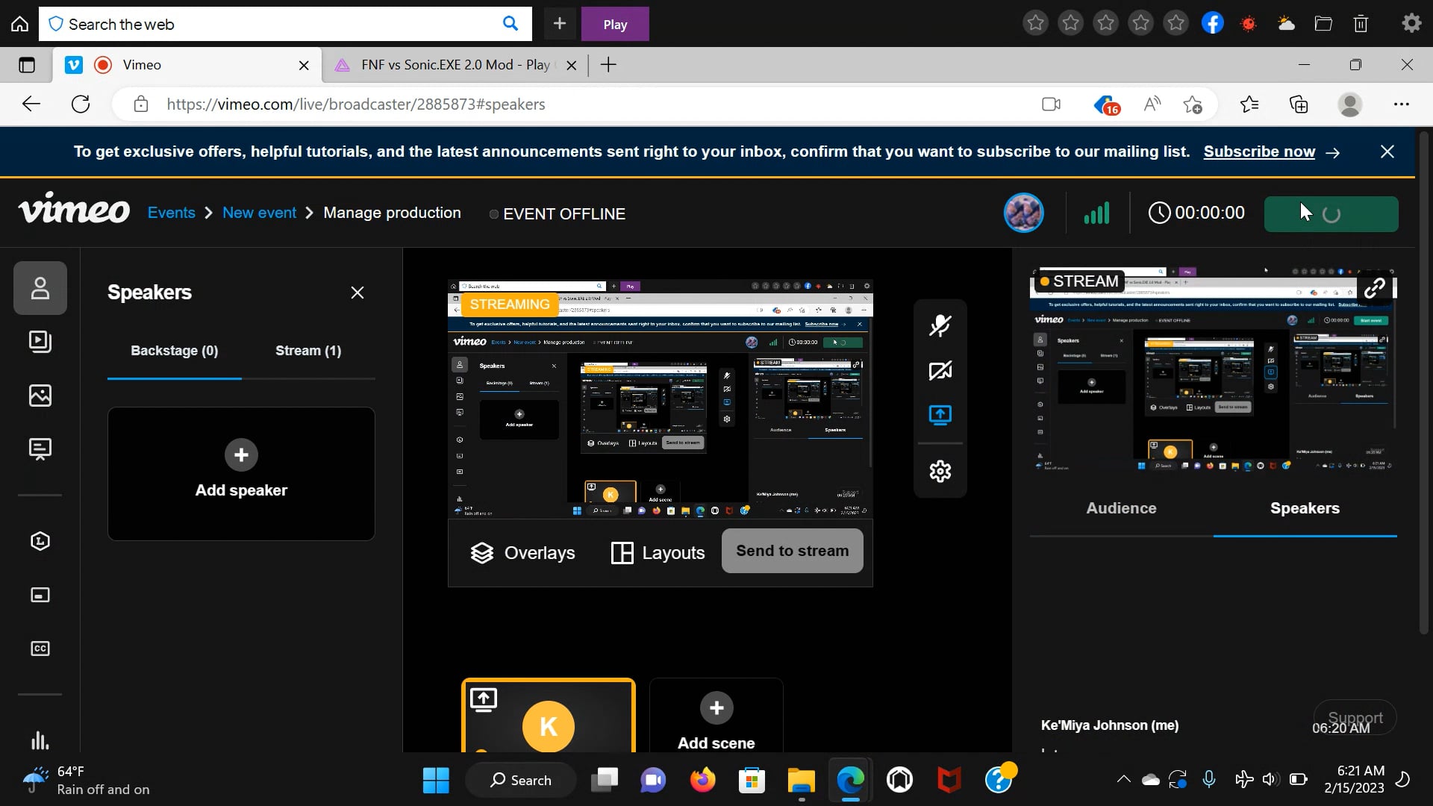Click the Support button
The height and width of the screenshot is (806, 1433).
(1355, 717)
